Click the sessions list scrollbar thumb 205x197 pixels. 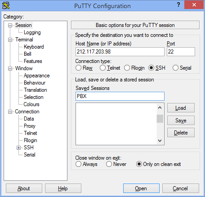(x=160, y=119)
